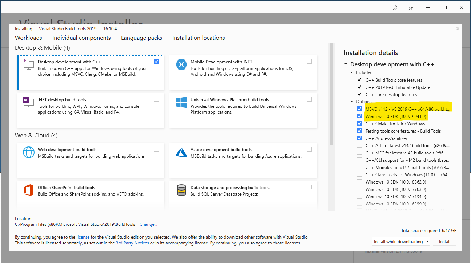Image resolution: width=471 pixels, height=263 pixels.
Task: Check Azure development build tools workload
Action: click(309, 149)
